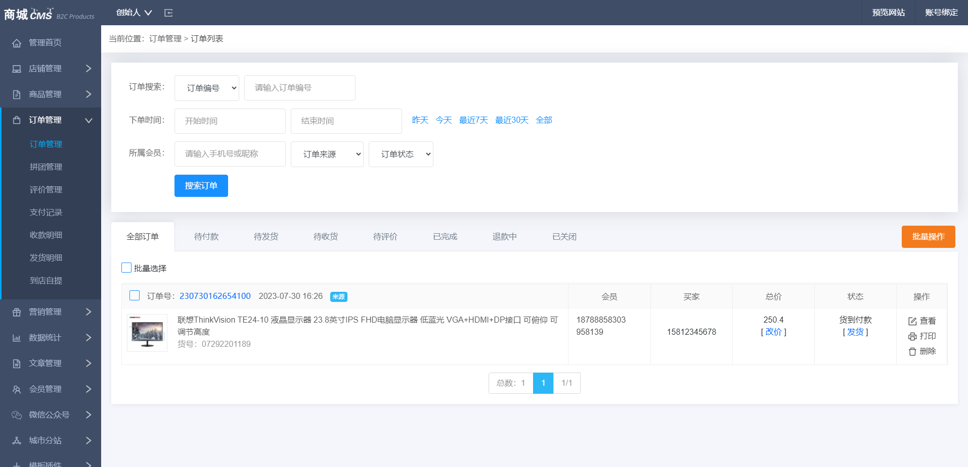
Task: Expand the 订单状态 dropdown
Action: tap(401, 154)
